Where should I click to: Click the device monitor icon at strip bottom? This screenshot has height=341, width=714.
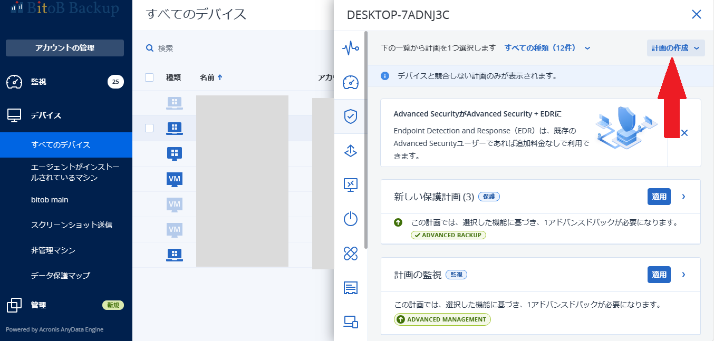[351, 321]
